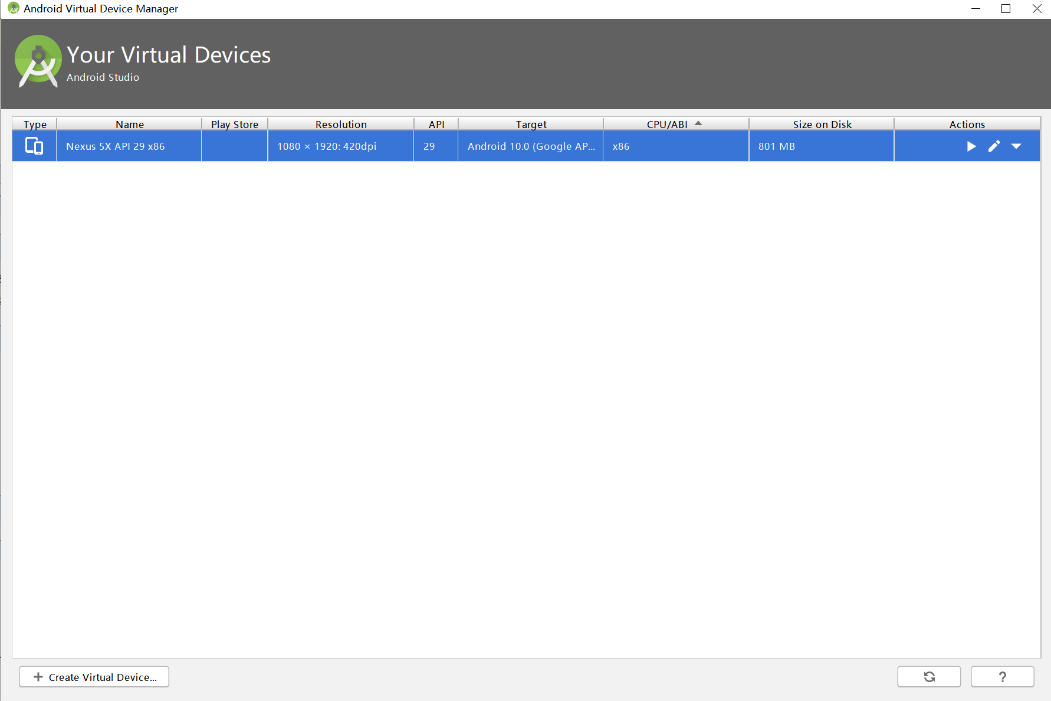
Task: Click the Android Studio logo in header
Action: tap(38, 61)
